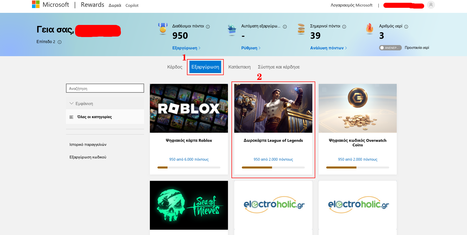The height and width of the screenshot is (235, 467).
Task: Click the list icon beside Όλες οι κατηγορίες
Action: (x=72, y=117)
